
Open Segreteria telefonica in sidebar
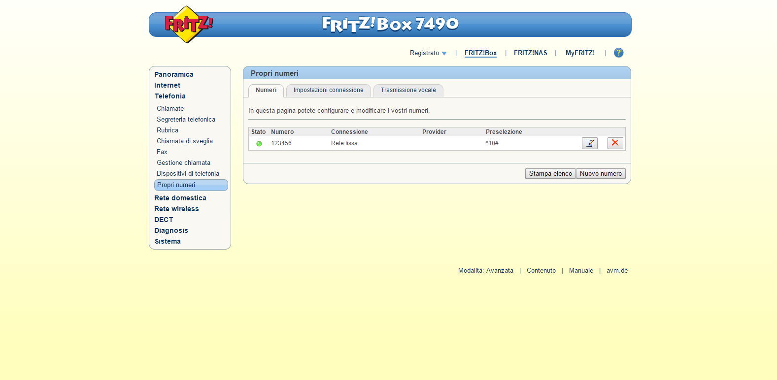(186, 120)
